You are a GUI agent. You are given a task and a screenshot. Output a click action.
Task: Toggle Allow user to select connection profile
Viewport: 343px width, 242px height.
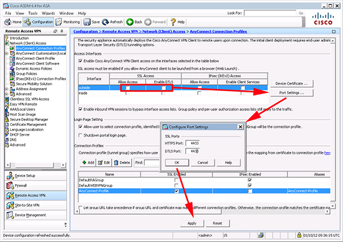(x=80, y=127)
